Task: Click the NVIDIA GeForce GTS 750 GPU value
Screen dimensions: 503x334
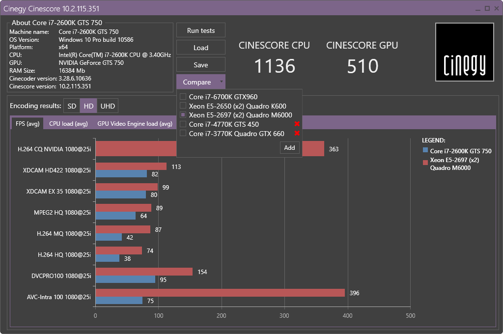Action: [91, 63]
